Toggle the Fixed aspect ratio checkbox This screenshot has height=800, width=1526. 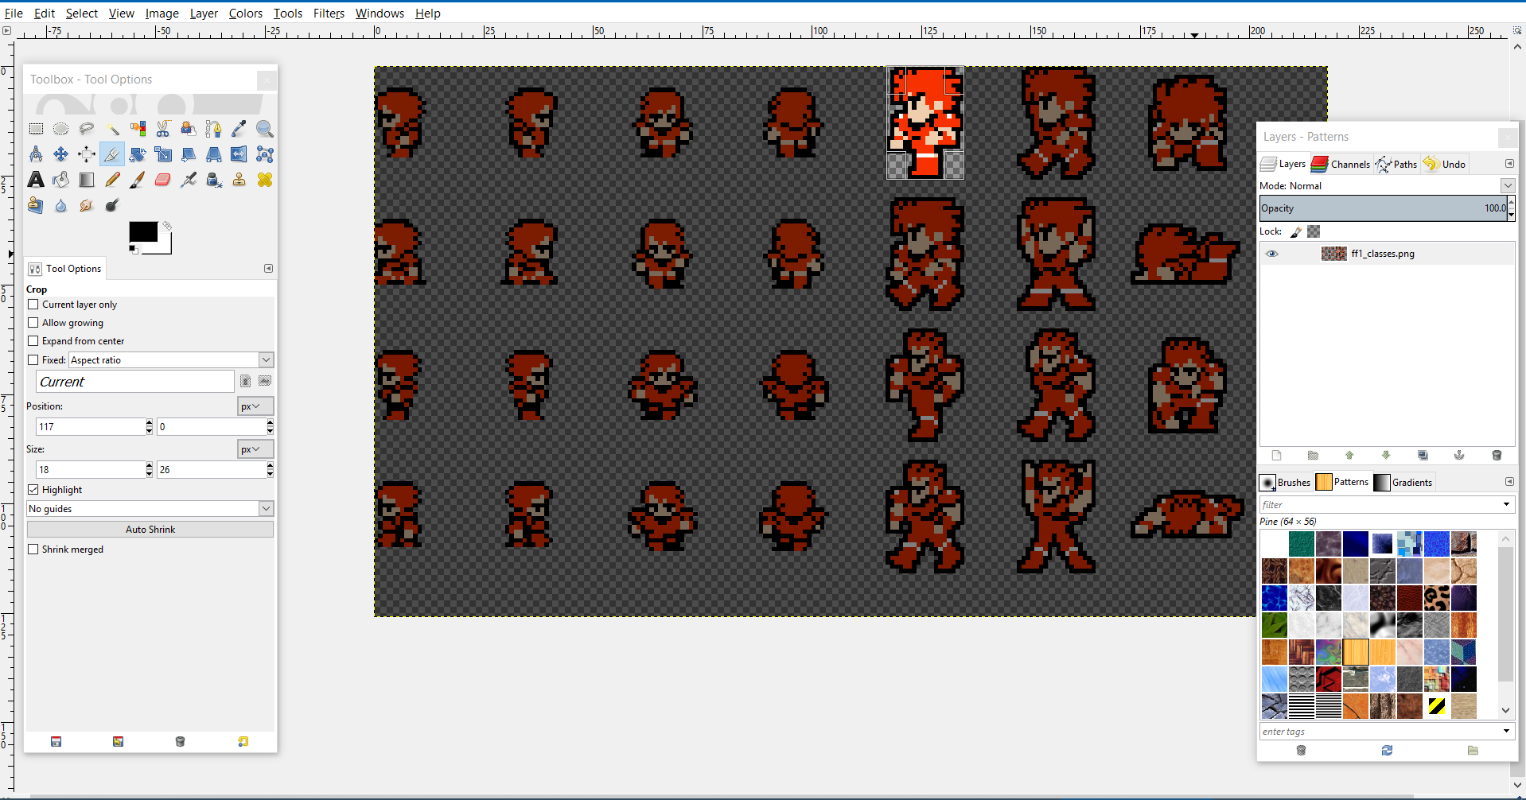click(33, 360)
